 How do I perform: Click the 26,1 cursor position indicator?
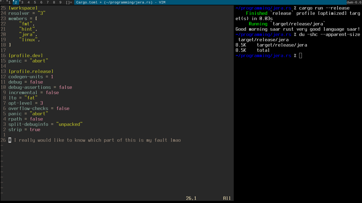click(191, 198)
